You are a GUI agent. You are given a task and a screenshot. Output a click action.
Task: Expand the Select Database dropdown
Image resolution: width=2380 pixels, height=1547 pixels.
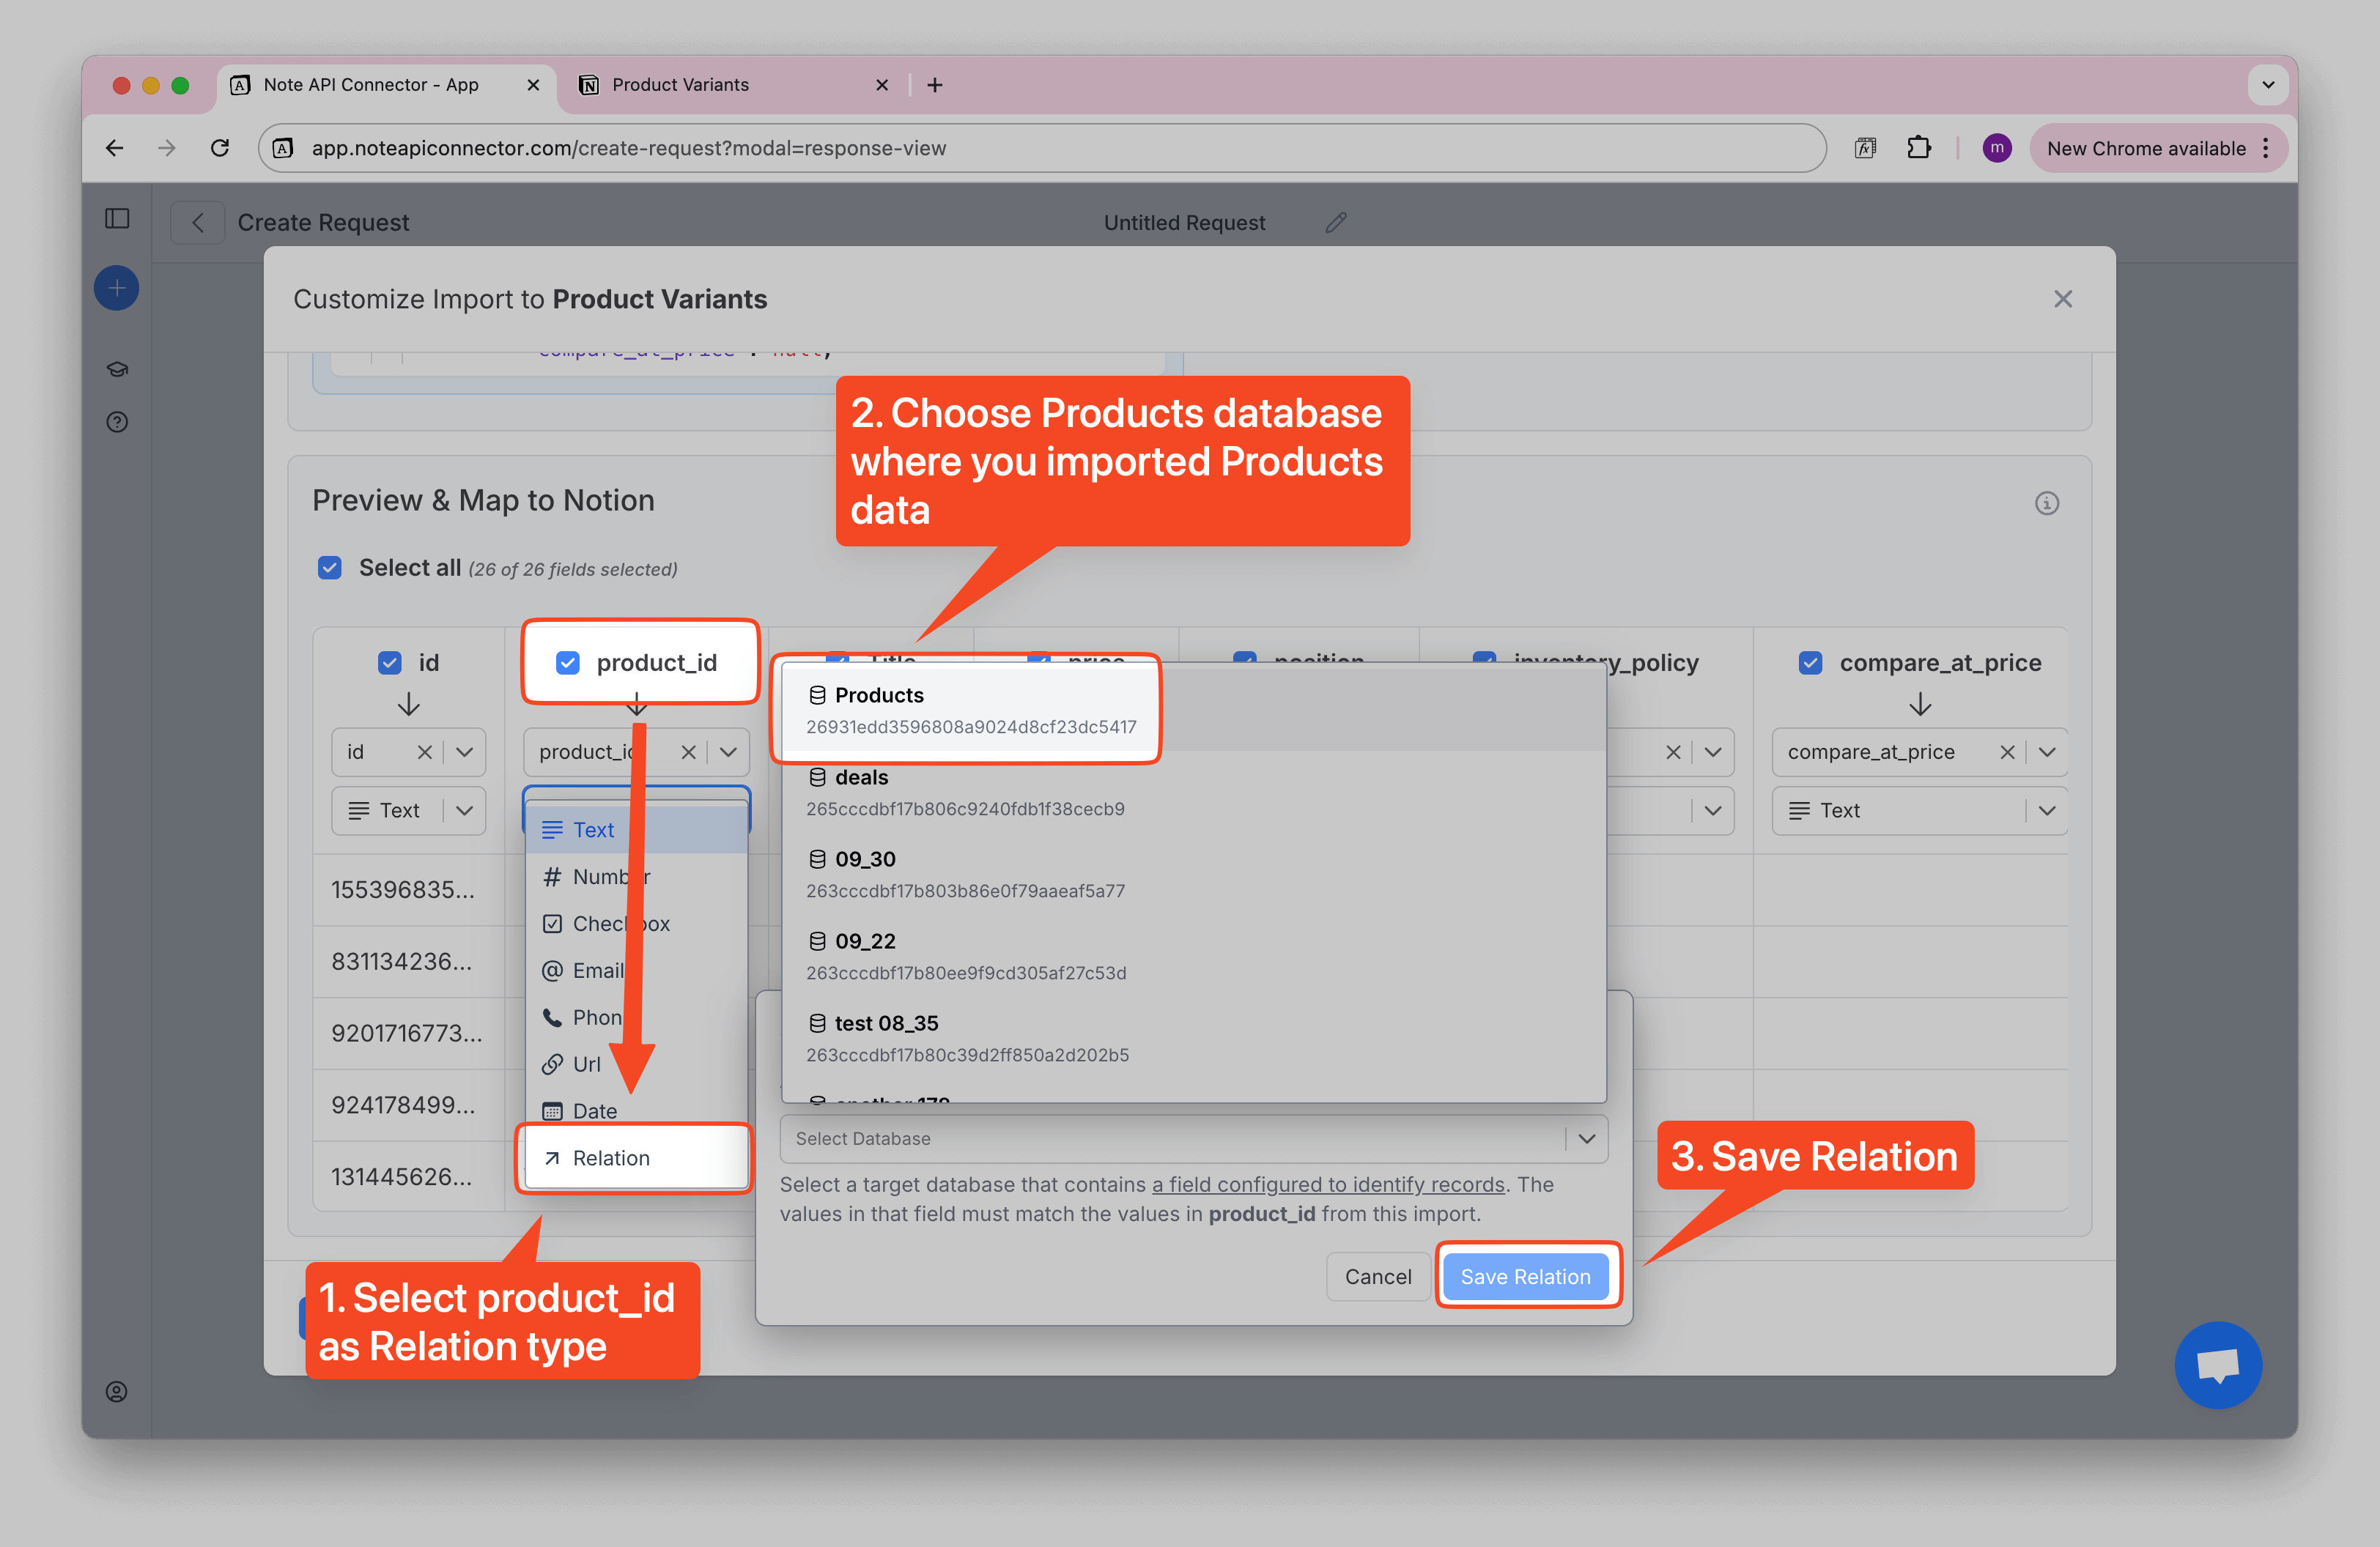coord(1586,1138)
